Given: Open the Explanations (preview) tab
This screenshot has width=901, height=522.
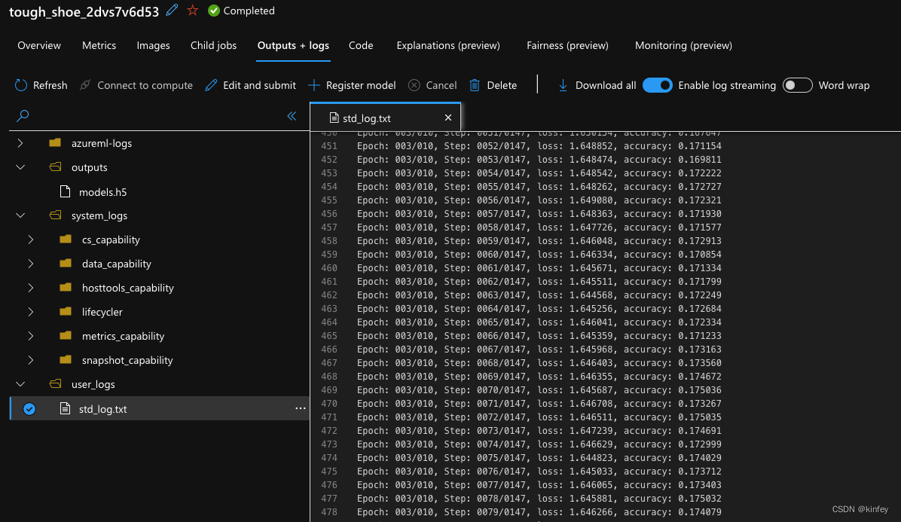Looking at the screenshot, I should coord(448,45).
